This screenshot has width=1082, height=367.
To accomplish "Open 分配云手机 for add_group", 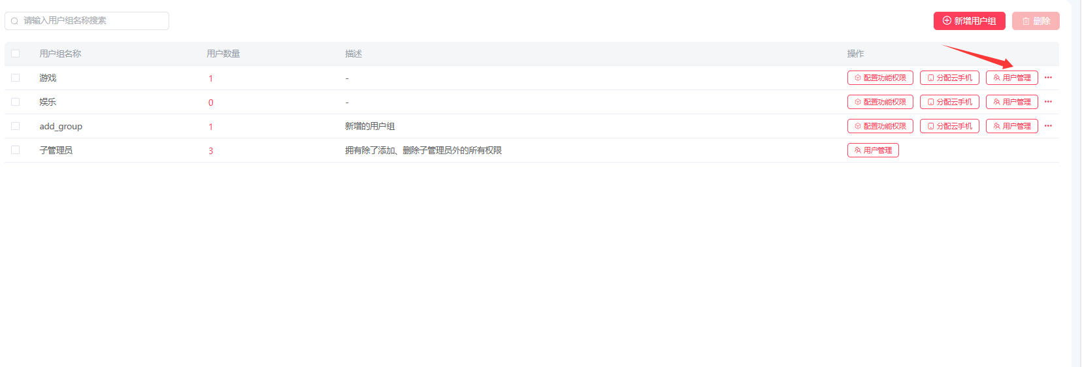I will [x=949, y=126].
